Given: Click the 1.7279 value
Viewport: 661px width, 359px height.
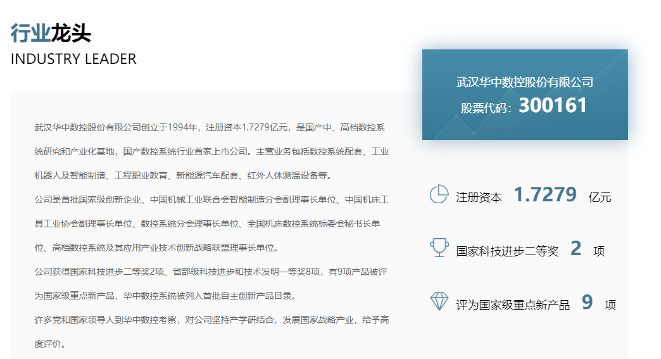Looking at the screenshot, I should (x=545, y=194).
